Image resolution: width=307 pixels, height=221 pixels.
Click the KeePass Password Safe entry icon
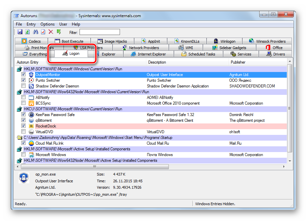pos(31,115)
